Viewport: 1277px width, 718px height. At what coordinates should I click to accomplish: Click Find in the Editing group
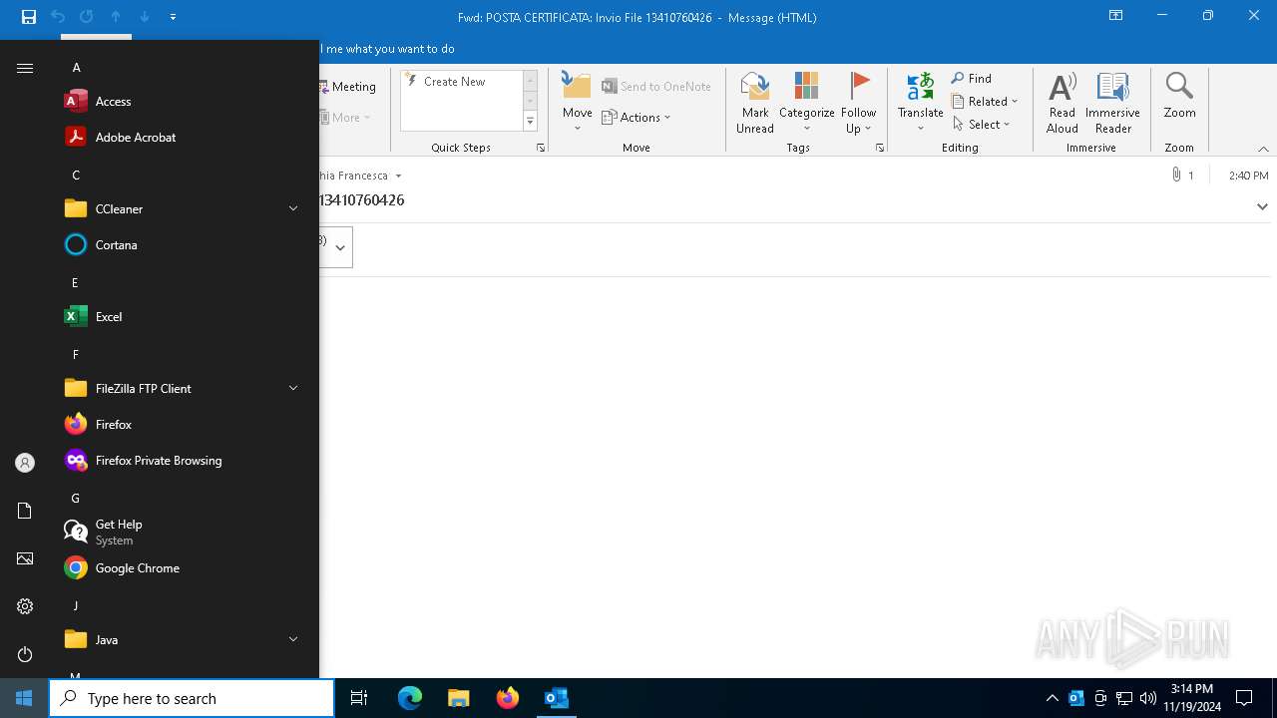pyautogui.click(x=972, y=78)
